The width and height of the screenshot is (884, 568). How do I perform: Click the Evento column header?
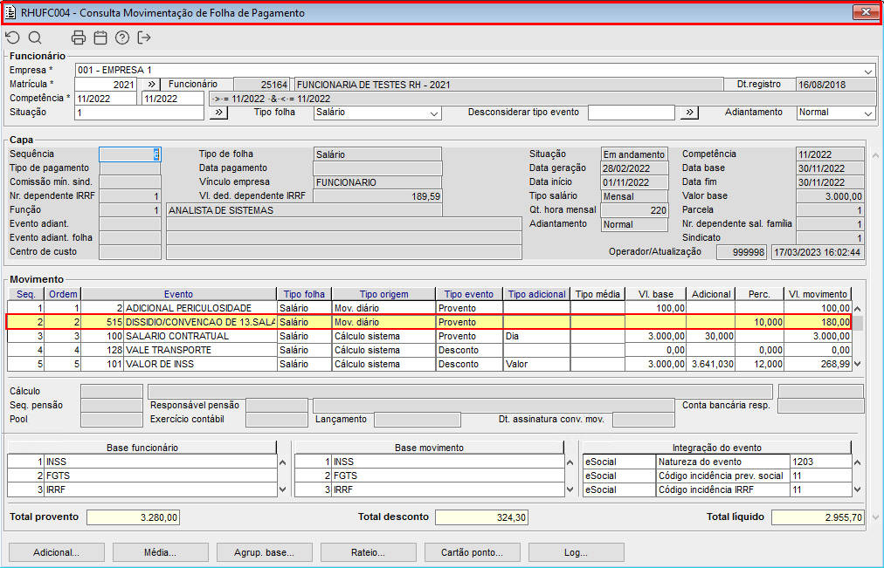(178, 294)
